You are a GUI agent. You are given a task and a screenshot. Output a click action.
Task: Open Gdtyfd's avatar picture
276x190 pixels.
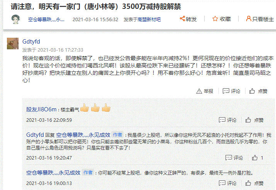13,44
